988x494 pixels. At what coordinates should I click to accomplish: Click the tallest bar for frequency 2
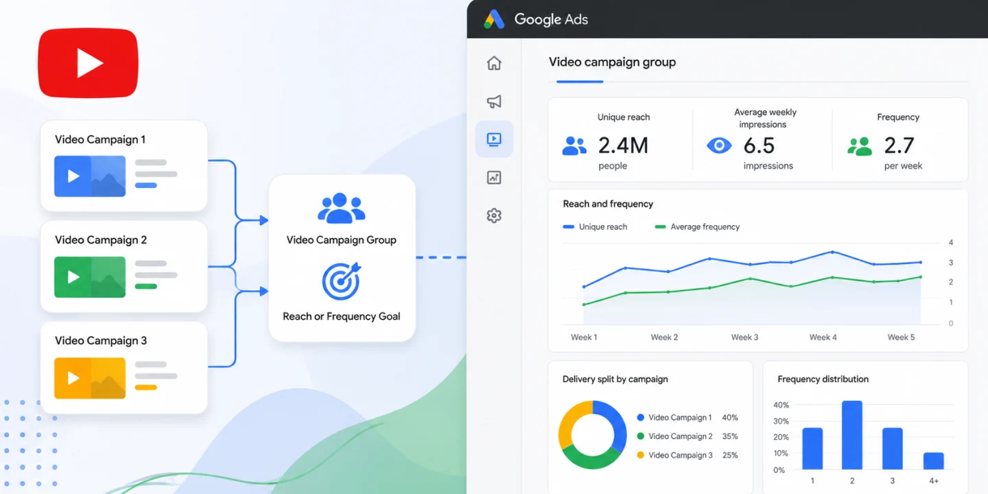coord(852,436)
